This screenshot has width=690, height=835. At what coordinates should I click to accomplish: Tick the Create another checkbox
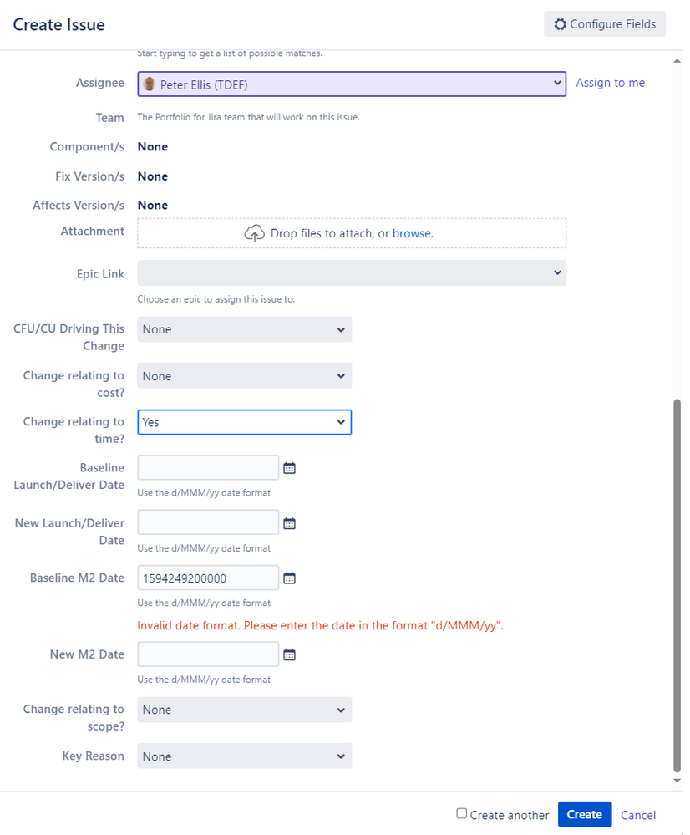[x=462, y=813]
